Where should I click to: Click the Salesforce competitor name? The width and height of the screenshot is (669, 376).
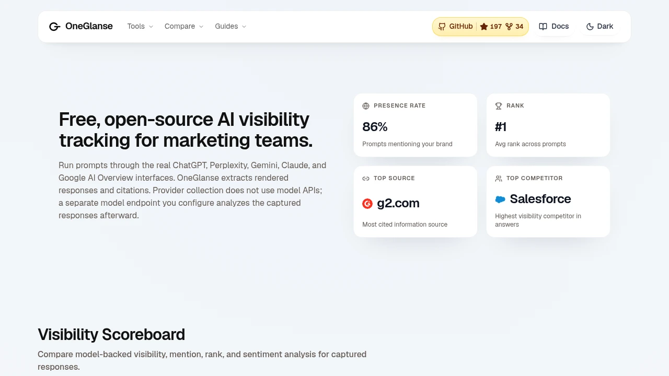(540, 199)
